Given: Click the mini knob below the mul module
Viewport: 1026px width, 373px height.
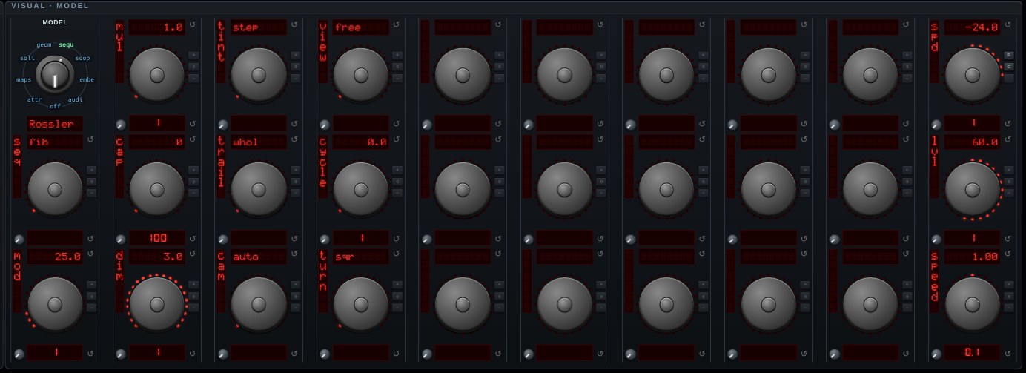Looking at the screenshot, I should [x=120, y=125].
